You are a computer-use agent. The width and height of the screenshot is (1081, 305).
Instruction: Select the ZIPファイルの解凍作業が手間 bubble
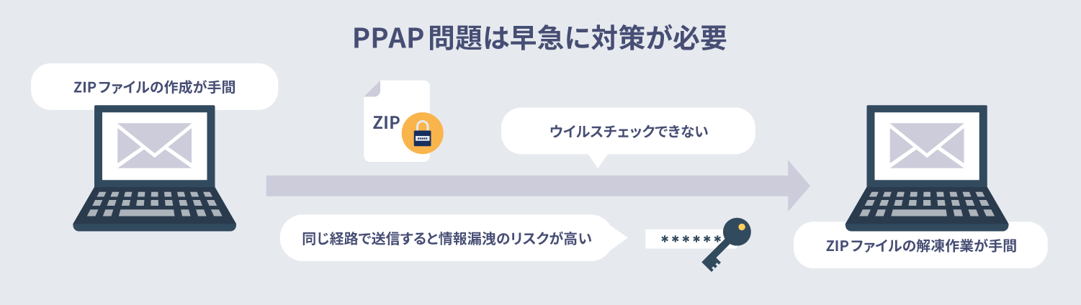click(920, 245)
